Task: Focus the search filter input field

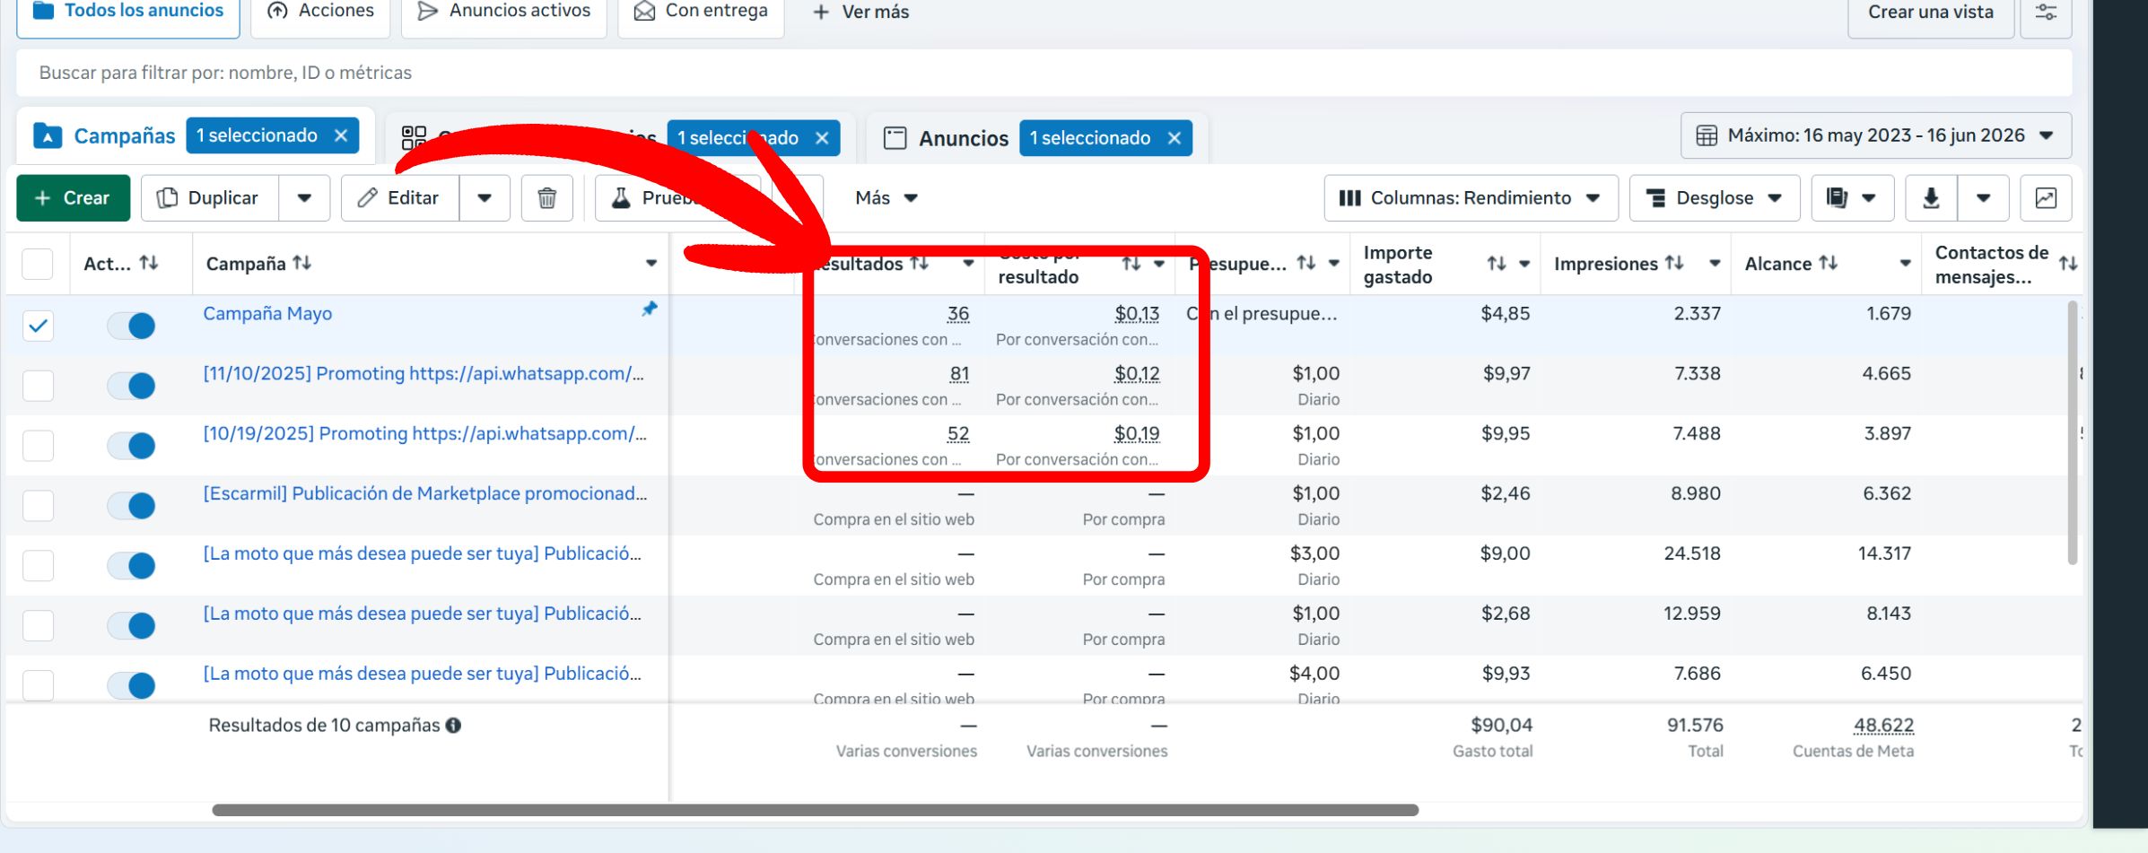Action: click(1044, 73)
